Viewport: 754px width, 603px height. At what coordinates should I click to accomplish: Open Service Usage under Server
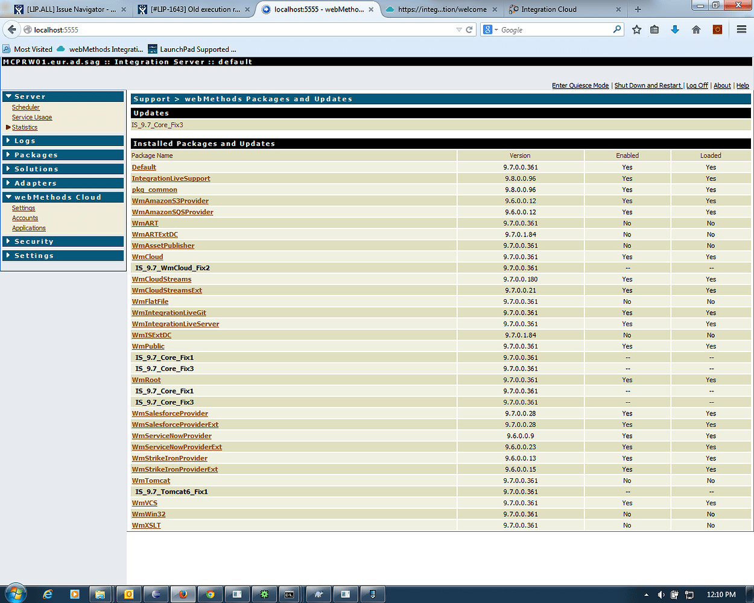(32, 118)
